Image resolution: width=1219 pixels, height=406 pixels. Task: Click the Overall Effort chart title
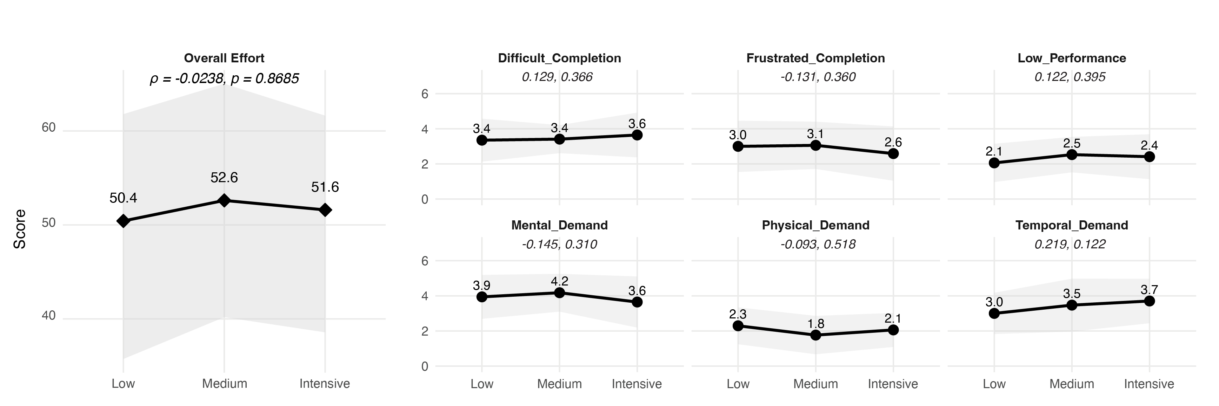[224, 58]
